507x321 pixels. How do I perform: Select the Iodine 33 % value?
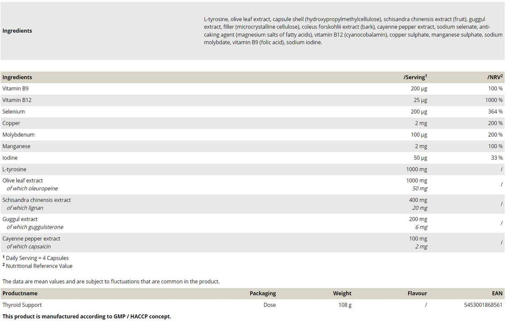(497, 158)
